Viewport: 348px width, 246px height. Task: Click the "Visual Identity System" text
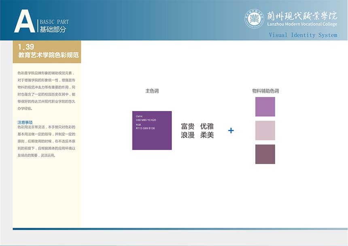pos(303,35)
